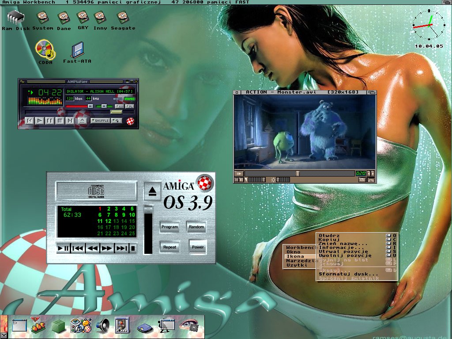Step forward a frame in ACTION player
The width and height of the screenshot is (452, 339).
click(x=373, y=173)
